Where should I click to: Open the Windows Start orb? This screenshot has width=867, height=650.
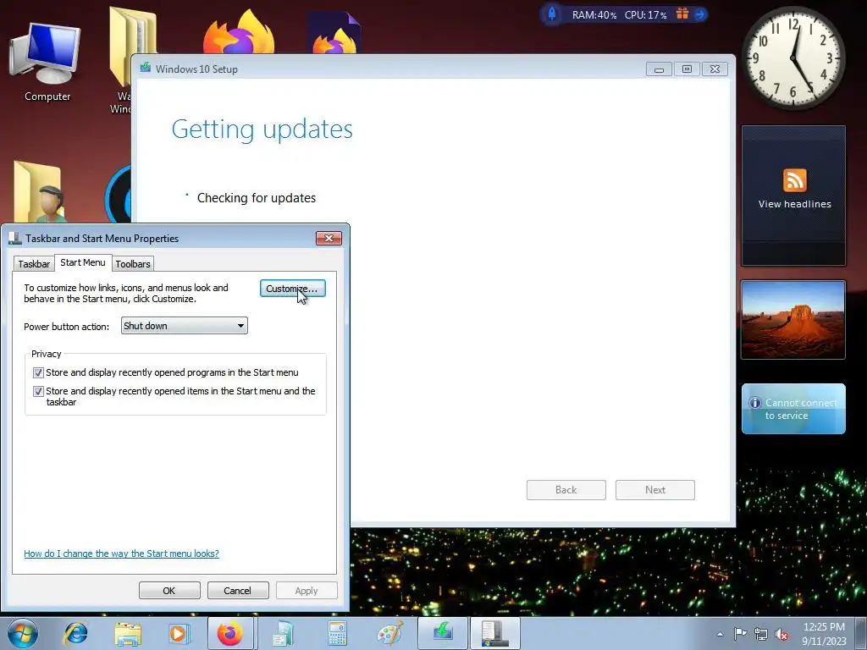tap(23, 633)
